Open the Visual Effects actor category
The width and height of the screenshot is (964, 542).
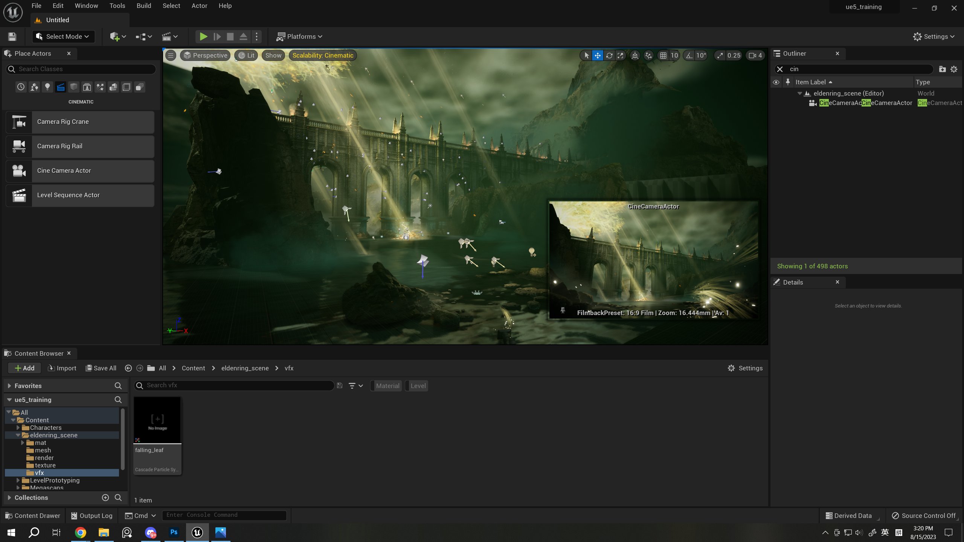click(x=100, y=87)
